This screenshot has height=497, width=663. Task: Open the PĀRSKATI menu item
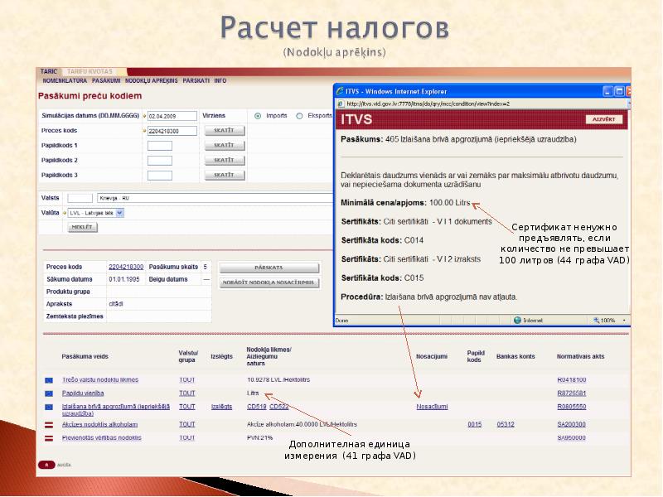(x=196, y=80)
